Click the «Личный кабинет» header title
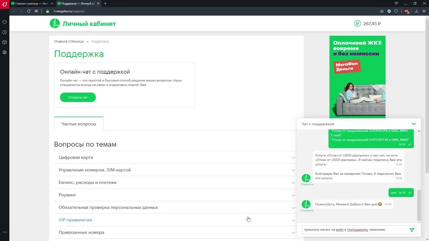The image size is (429, 241). 89,24
